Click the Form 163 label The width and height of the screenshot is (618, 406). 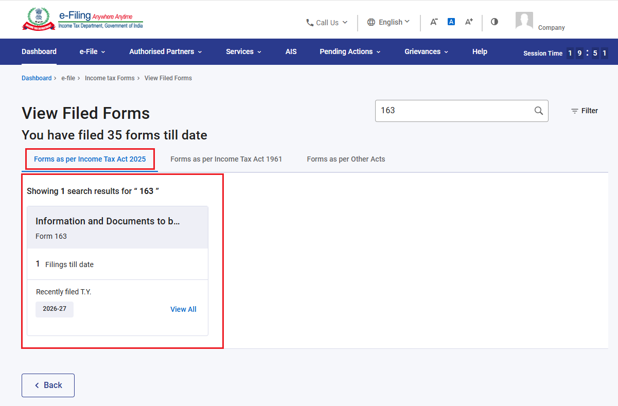click(x=51, y=236)
